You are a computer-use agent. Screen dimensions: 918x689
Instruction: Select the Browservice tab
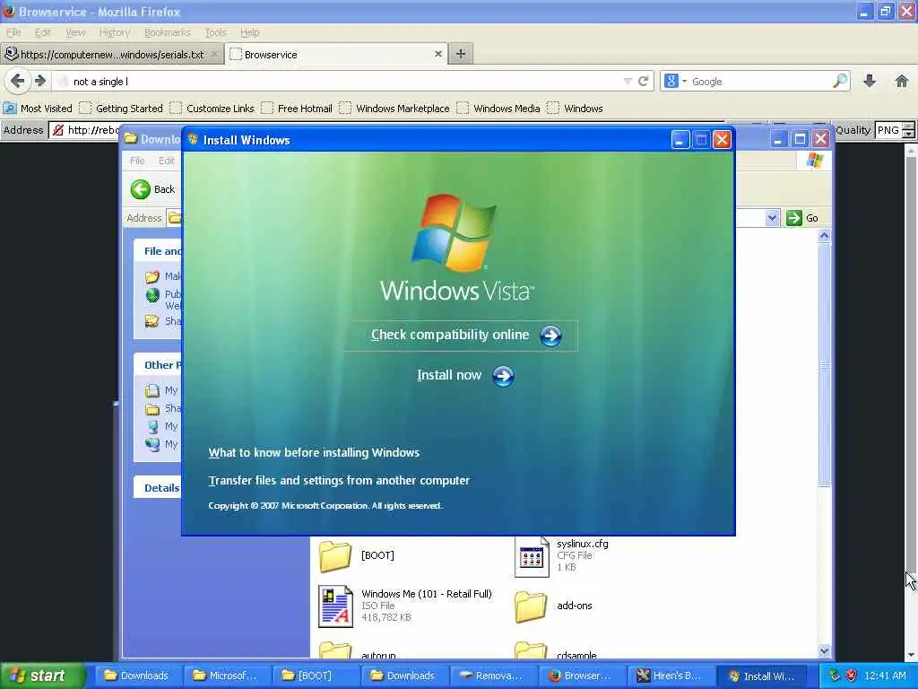(x=335, y=55)
